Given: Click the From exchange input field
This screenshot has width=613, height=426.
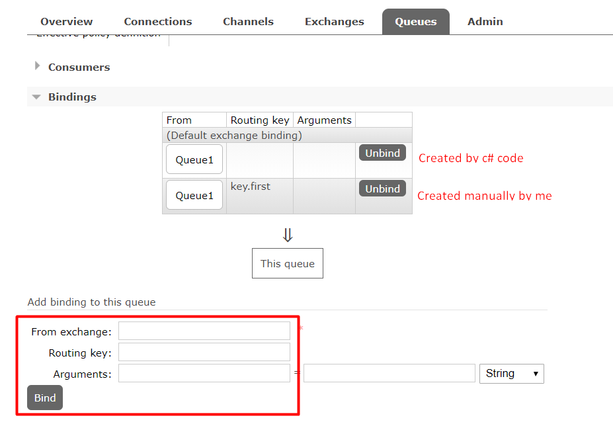Looking at the screenshot, I should click(204, 330).
